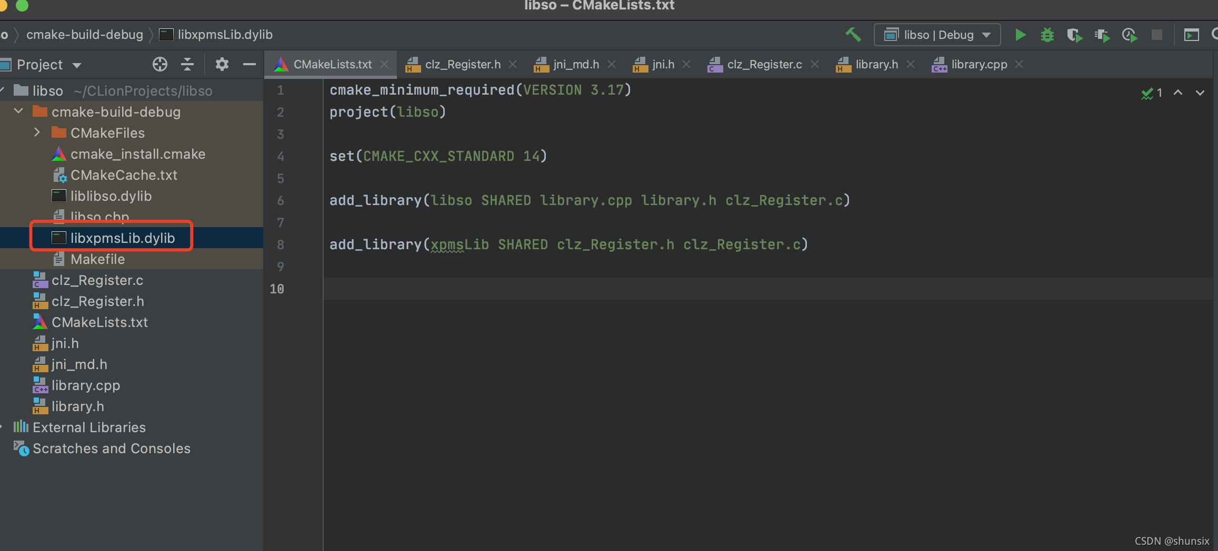Screen dimensions: 1218x551
Task: Expand the CMakeFiles folder
Action: coord(37,132)
